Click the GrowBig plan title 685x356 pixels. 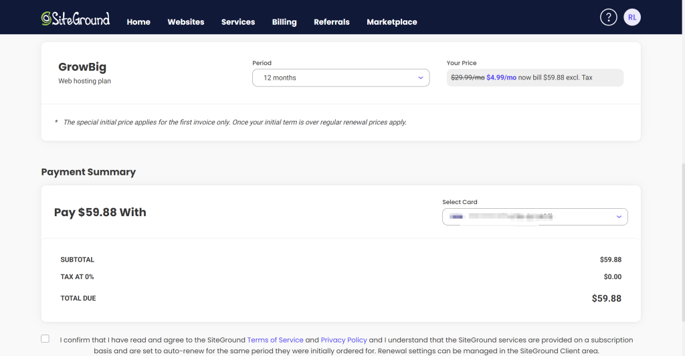(x=82, y=67)
